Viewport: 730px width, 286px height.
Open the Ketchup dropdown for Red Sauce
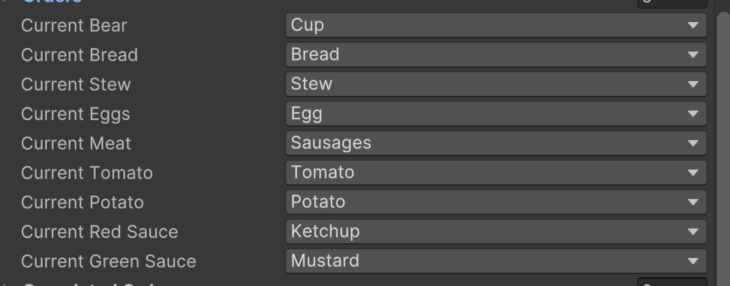tap(496, 231)
